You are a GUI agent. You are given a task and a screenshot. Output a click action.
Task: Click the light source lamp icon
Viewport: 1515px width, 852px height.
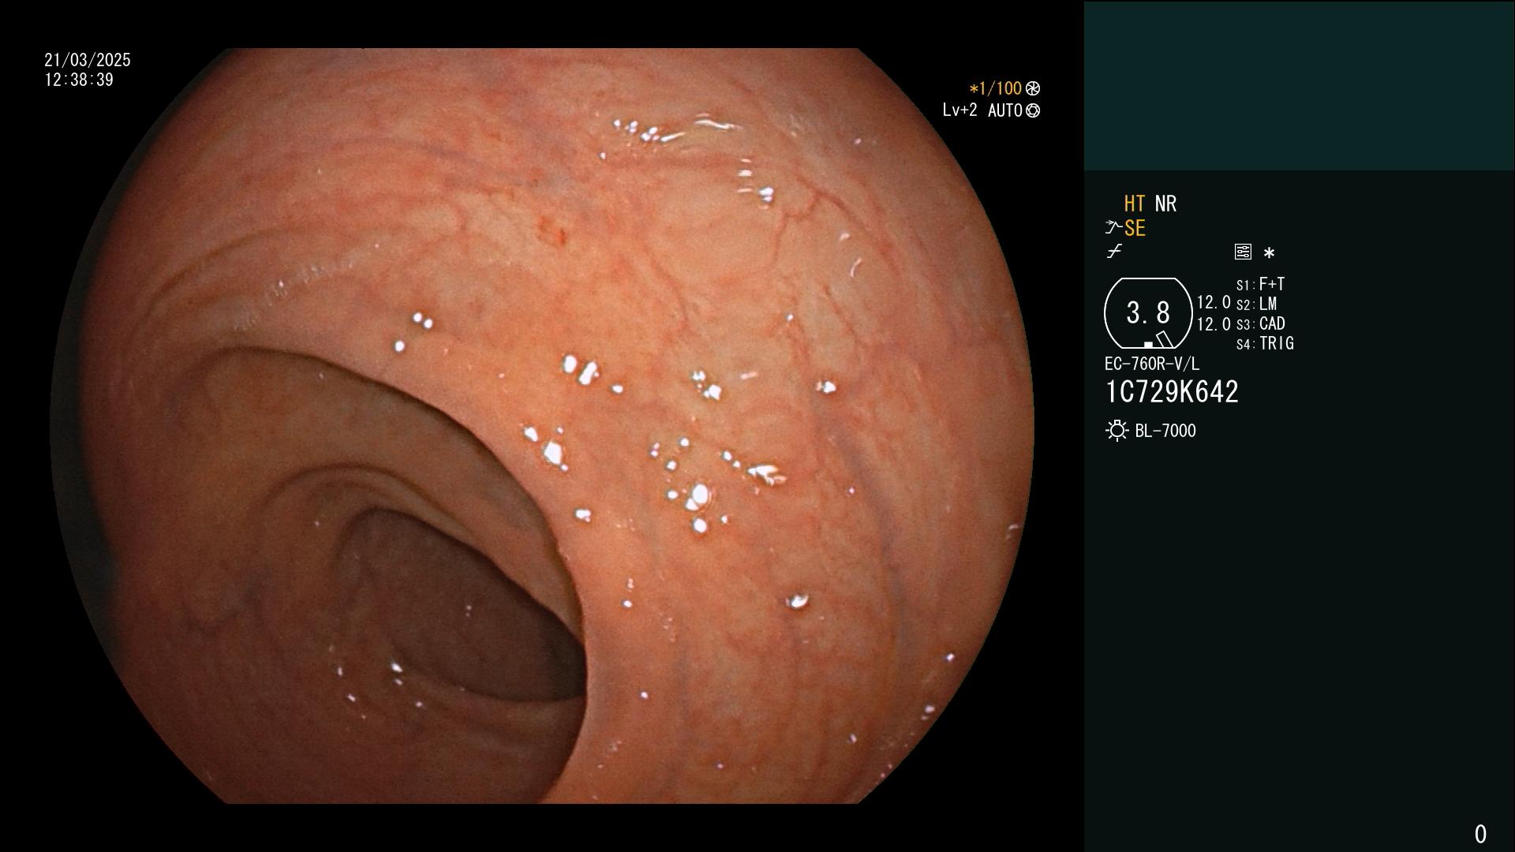(1117, 431)
